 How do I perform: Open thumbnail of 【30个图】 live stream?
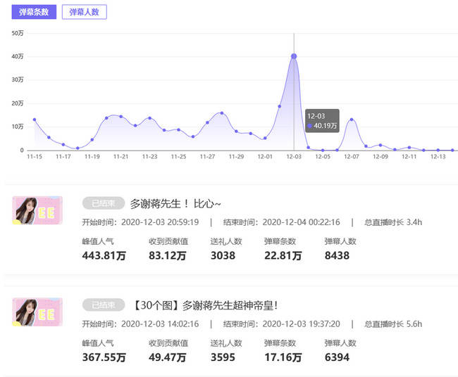pos(37,312)
